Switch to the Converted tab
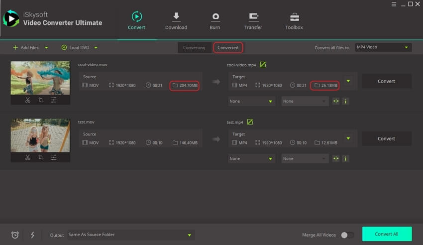Screen dimensions: 423x245 pyautogui.click(x=228, y=47)
